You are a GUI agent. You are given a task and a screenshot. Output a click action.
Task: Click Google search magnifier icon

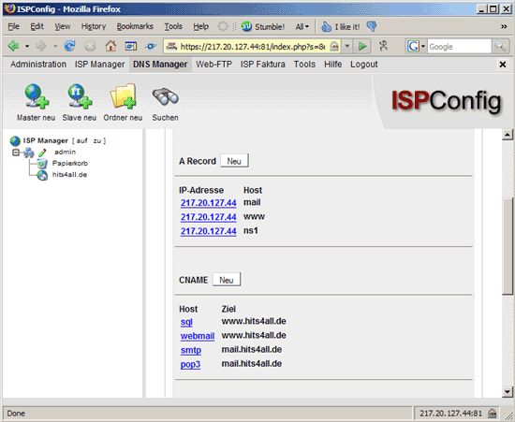click(500, 46)
